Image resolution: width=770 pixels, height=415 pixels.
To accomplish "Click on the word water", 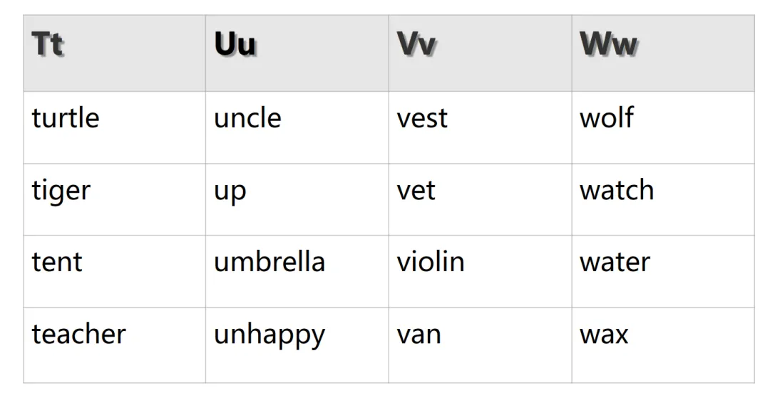I will (x=615, y=263).
